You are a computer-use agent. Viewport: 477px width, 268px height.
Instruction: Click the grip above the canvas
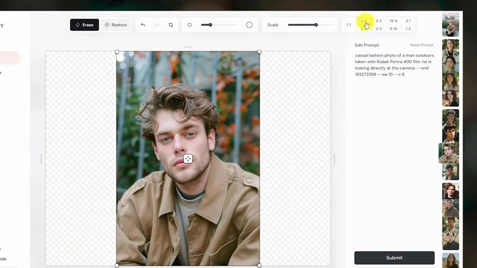188,47
